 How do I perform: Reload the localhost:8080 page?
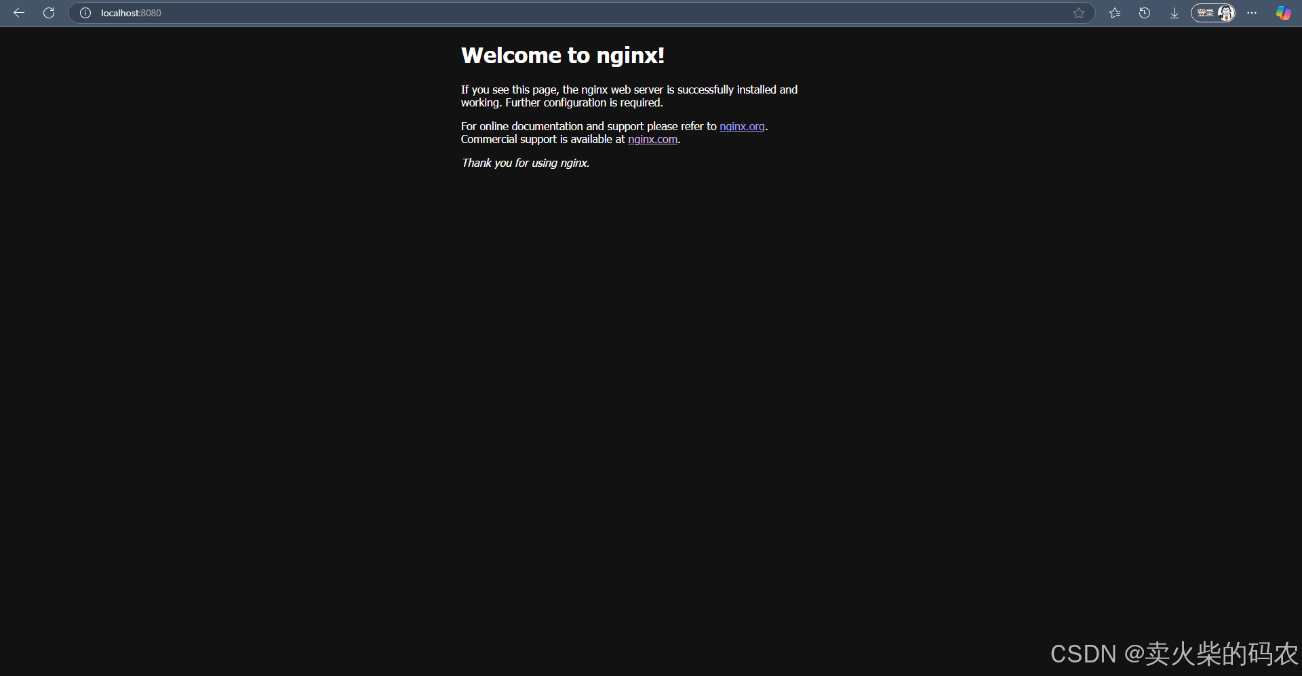[x=49, y=13]
